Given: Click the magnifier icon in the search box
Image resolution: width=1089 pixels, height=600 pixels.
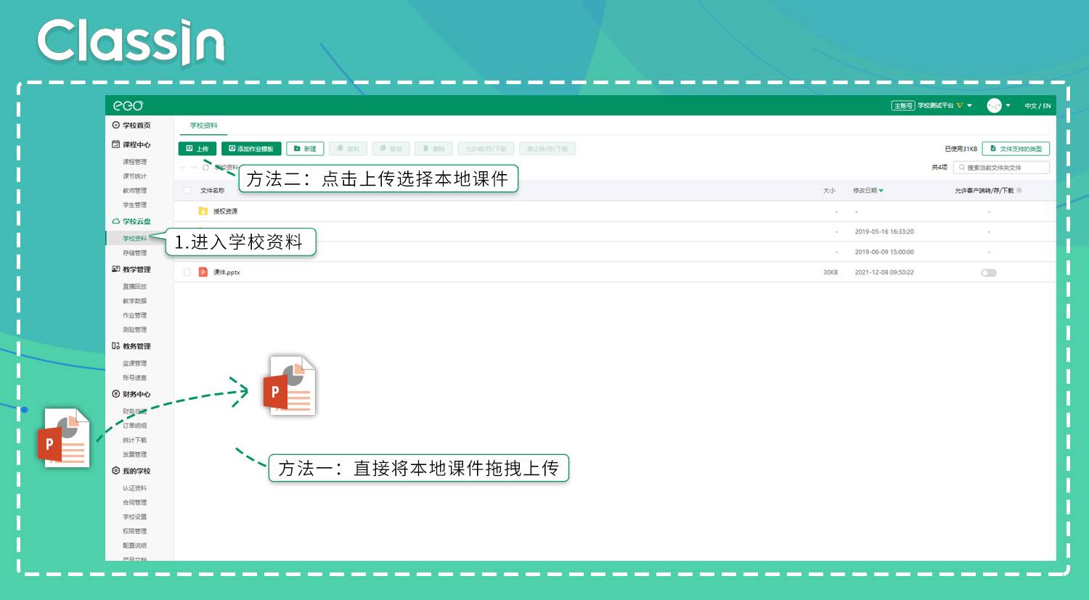Looking at the screenshot, I should point(962,168).
